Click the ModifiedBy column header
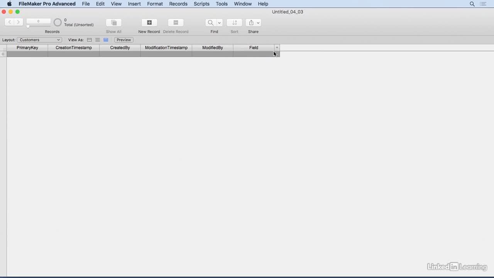The height and width of the screenshot is (278, 494). tap(213, 47)
